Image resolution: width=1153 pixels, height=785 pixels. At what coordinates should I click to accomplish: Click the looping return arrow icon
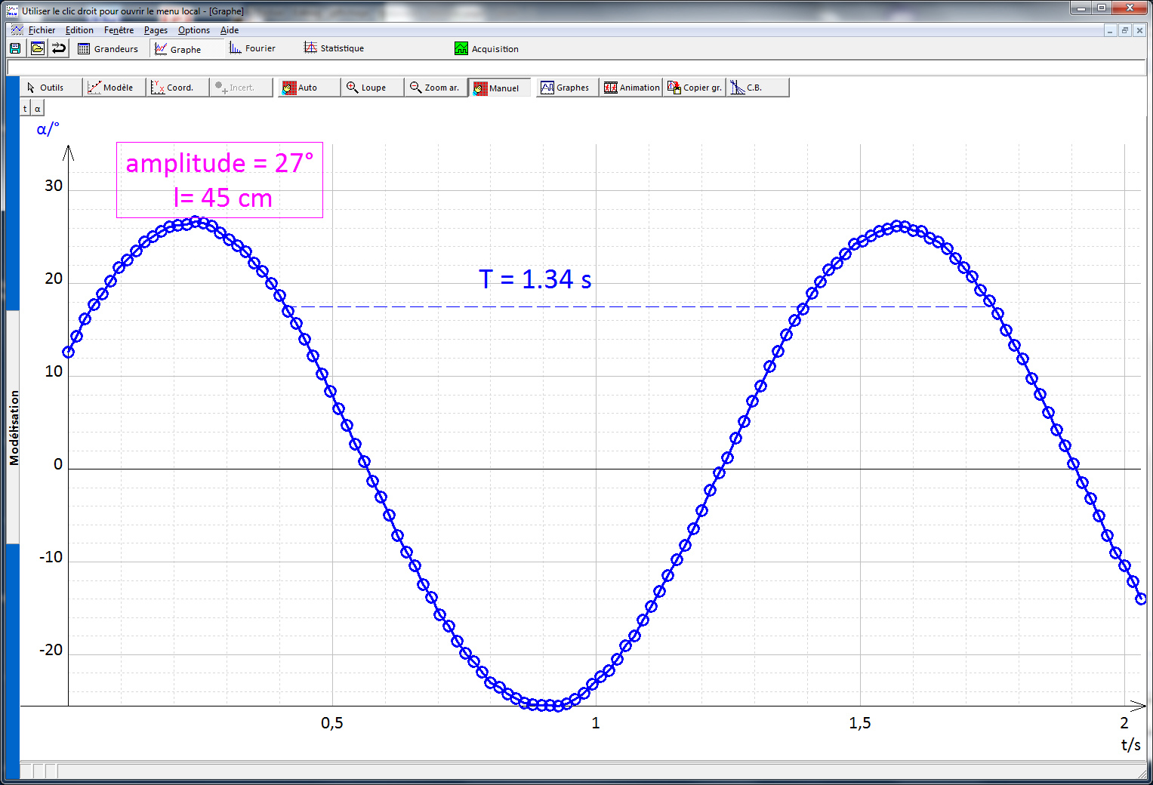click(x=59, y=48)
